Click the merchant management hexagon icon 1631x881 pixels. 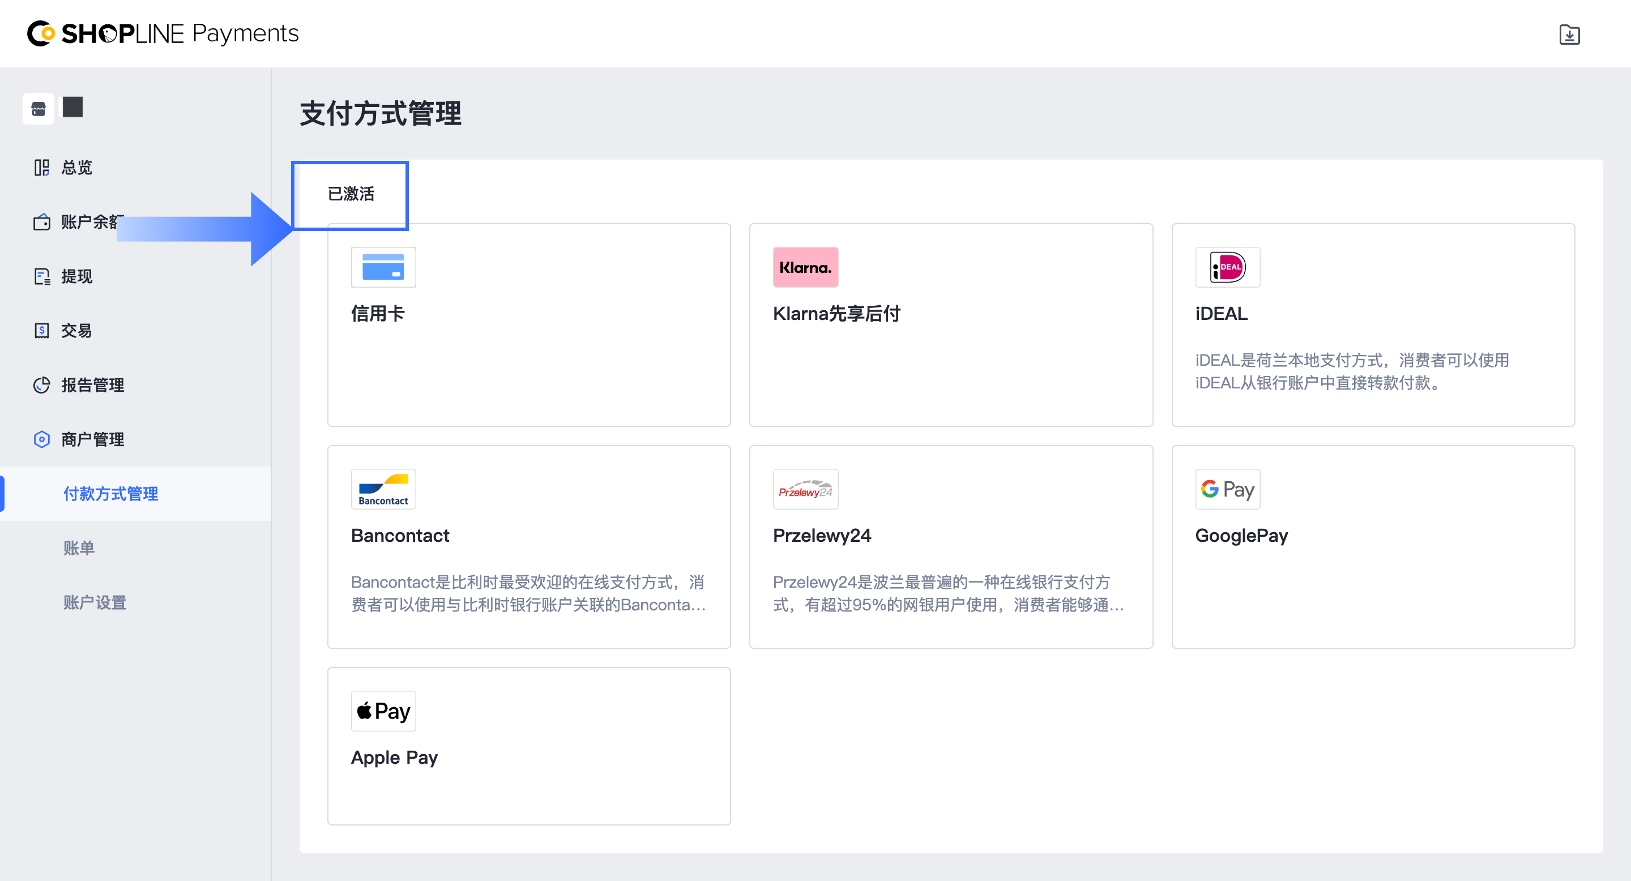click(x=42, y=440)
